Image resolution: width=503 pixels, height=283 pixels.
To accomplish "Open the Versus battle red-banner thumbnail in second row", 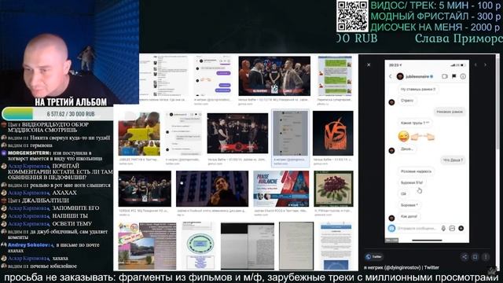I will pos(237,133).
